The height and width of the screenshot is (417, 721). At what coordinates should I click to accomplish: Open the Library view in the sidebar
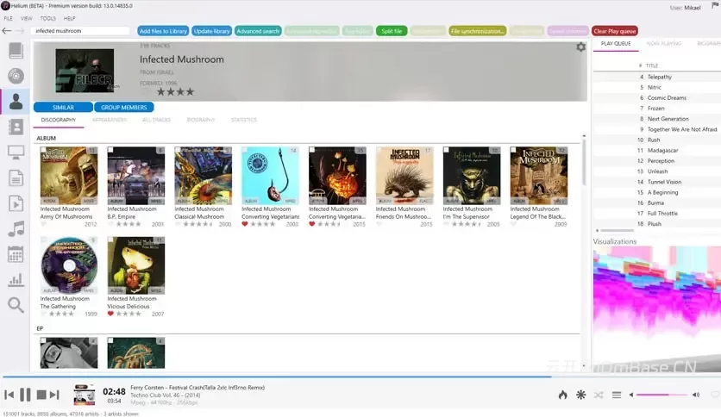pos(16,51)
